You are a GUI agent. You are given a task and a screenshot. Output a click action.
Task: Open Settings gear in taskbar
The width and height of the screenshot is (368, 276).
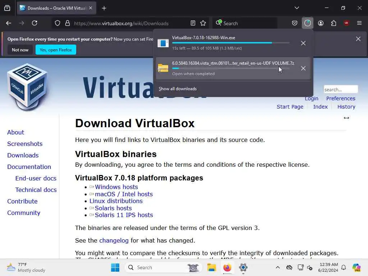[x=243, y=267]
